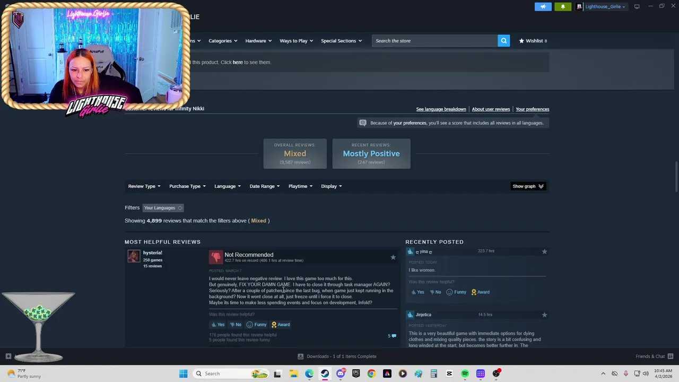Viewport: 679px width, 382px height.
Task: Open Google Chrome from the taskbar
Action: click(371, 374)
